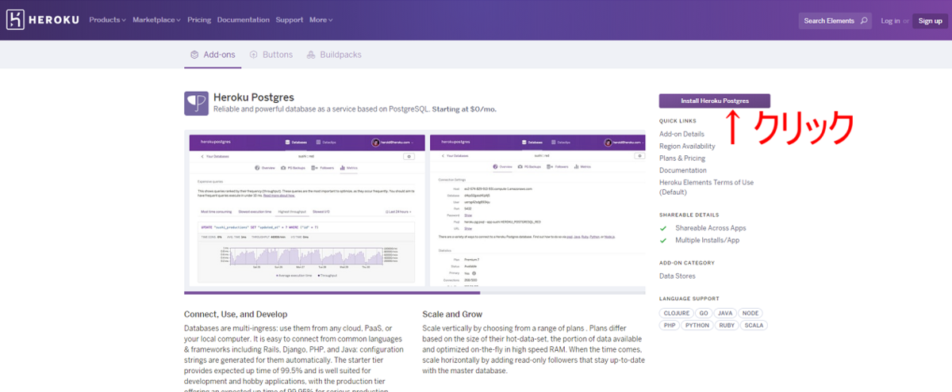Select the NODE language tag
952x392 pixels.
pos(751,314)
